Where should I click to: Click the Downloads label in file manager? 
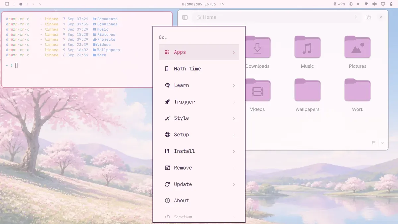pyautogui.click(x=257, y=66)
